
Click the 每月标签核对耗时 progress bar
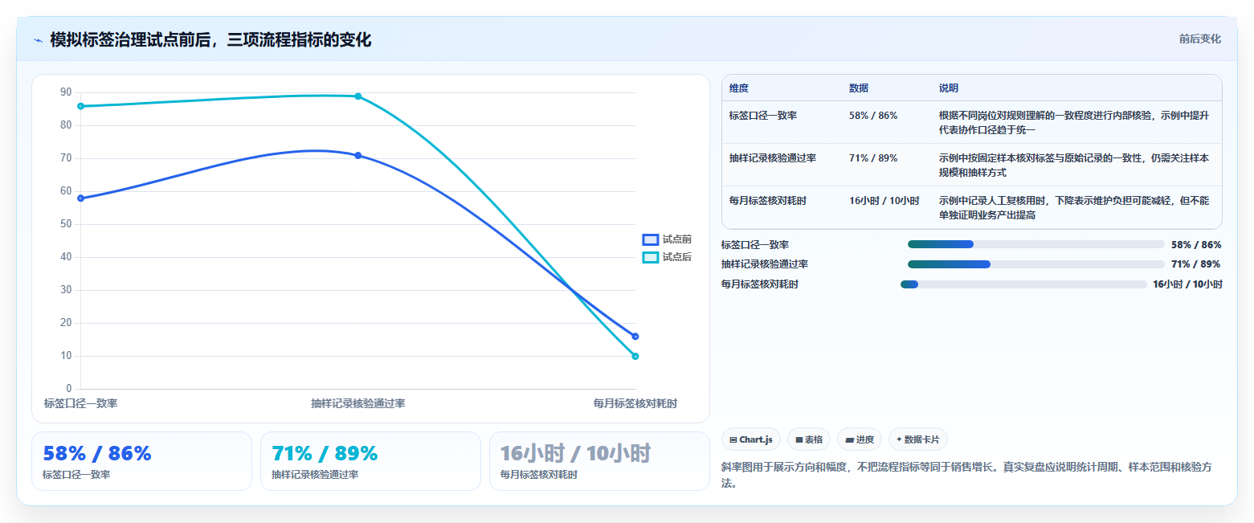[1024, 284]
